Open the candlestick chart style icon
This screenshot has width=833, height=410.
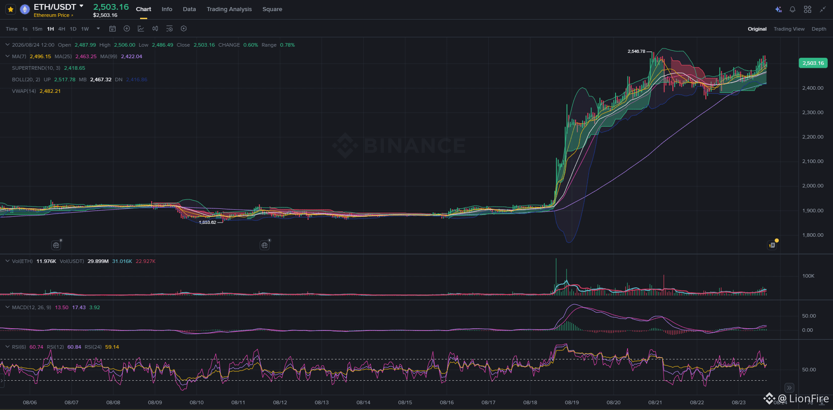tap(155, 29)
